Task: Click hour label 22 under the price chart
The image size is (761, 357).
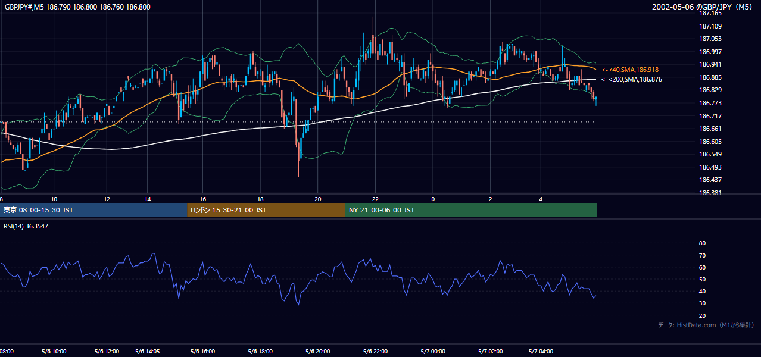Action: click(375, 199)
